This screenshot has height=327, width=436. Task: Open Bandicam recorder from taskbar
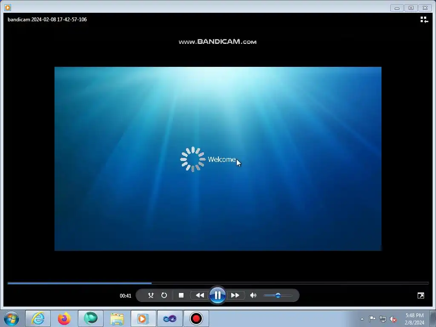196,318
